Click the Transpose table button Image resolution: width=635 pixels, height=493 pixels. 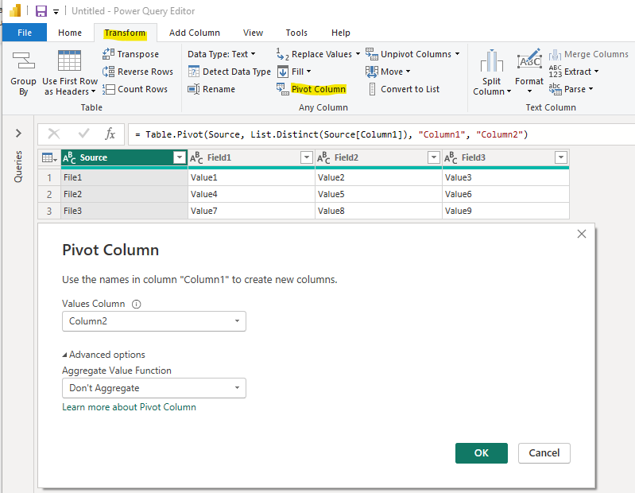click(130, 54)
